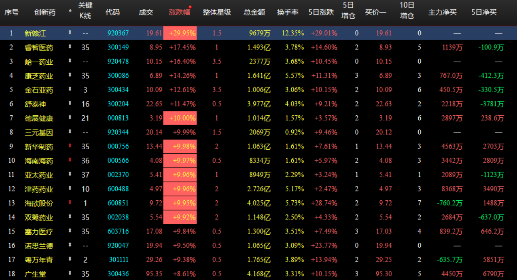
Task: Select stock name 海欣股份
Action: coord(39,203)
